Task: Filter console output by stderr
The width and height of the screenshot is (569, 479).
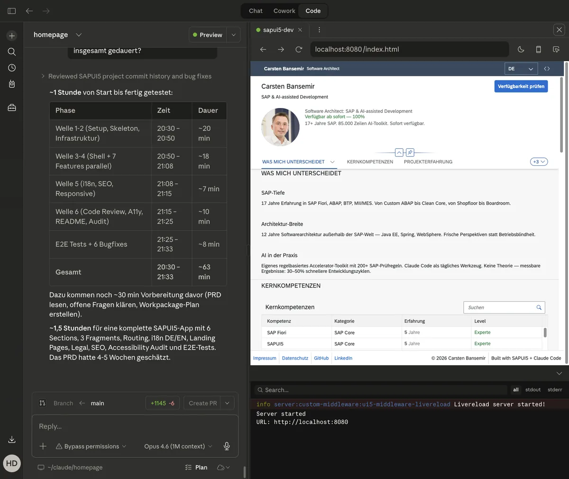Action: click(554, 390)
